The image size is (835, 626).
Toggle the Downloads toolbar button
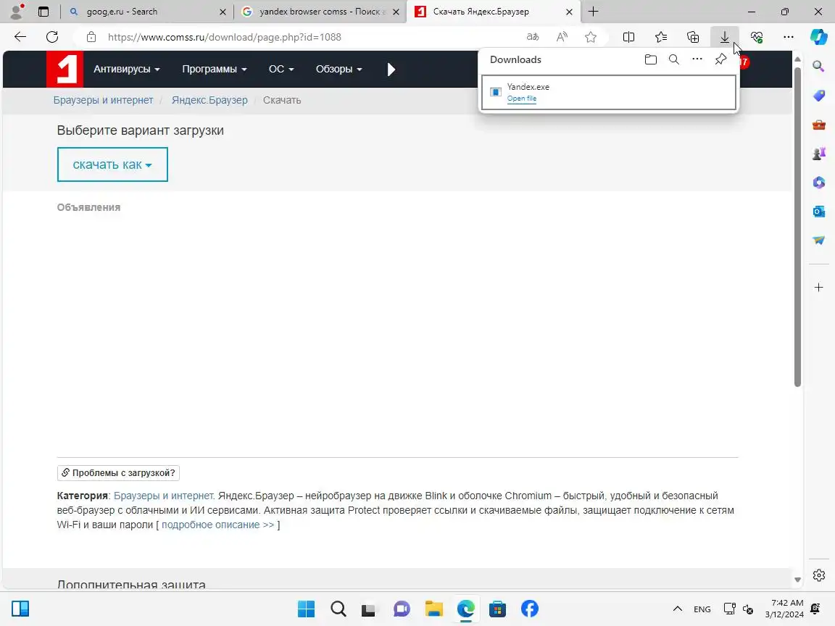(725, 37)
